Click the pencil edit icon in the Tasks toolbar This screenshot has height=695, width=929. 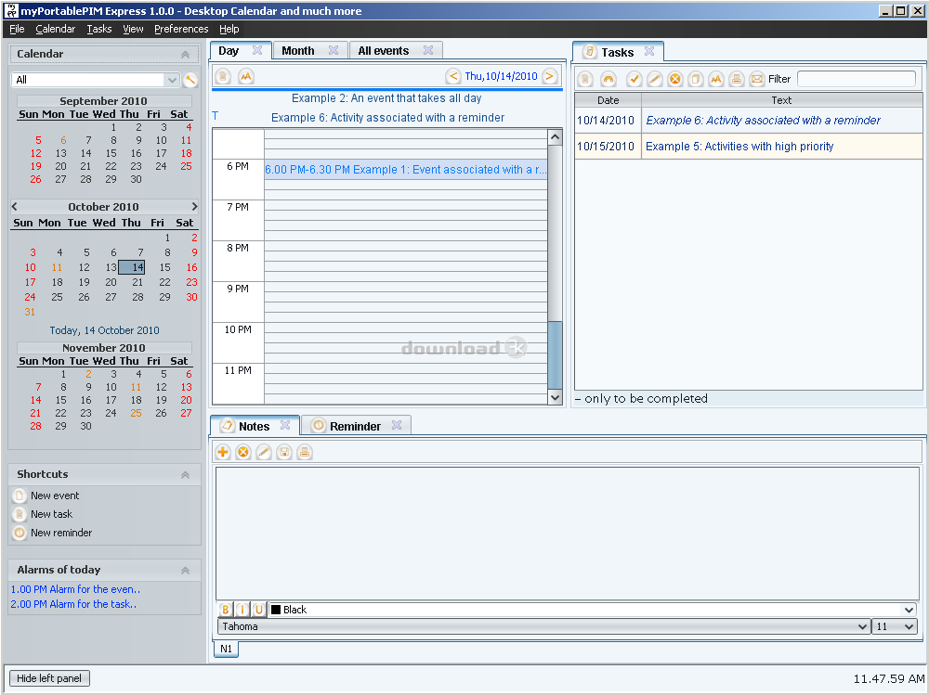point(655,79)
